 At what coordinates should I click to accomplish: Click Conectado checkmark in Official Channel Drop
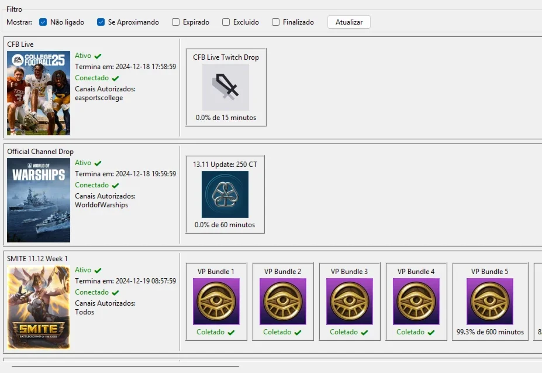tap(115, 185)
